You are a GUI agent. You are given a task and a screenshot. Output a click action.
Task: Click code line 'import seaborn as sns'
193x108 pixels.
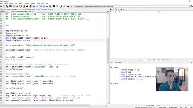click(18, 40)
